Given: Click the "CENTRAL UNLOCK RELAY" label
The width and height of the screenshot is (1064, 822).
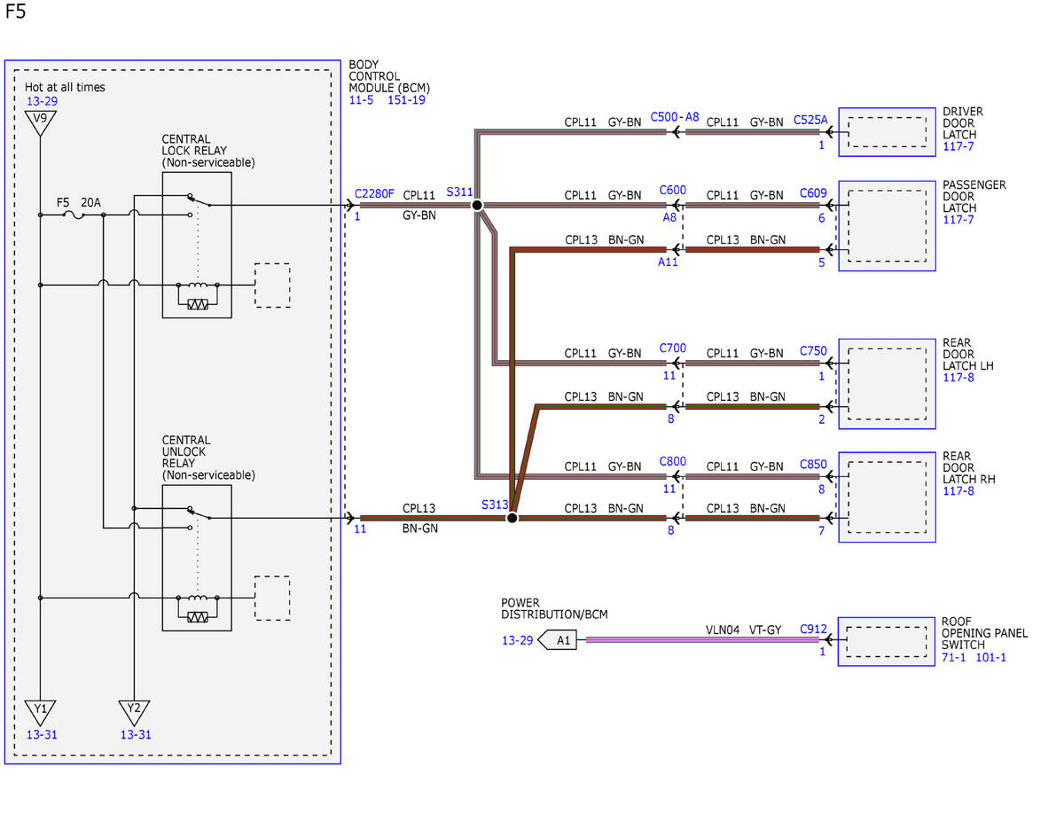Looking at the screenshot, I should pyautogui.click(x=186, y=451).
